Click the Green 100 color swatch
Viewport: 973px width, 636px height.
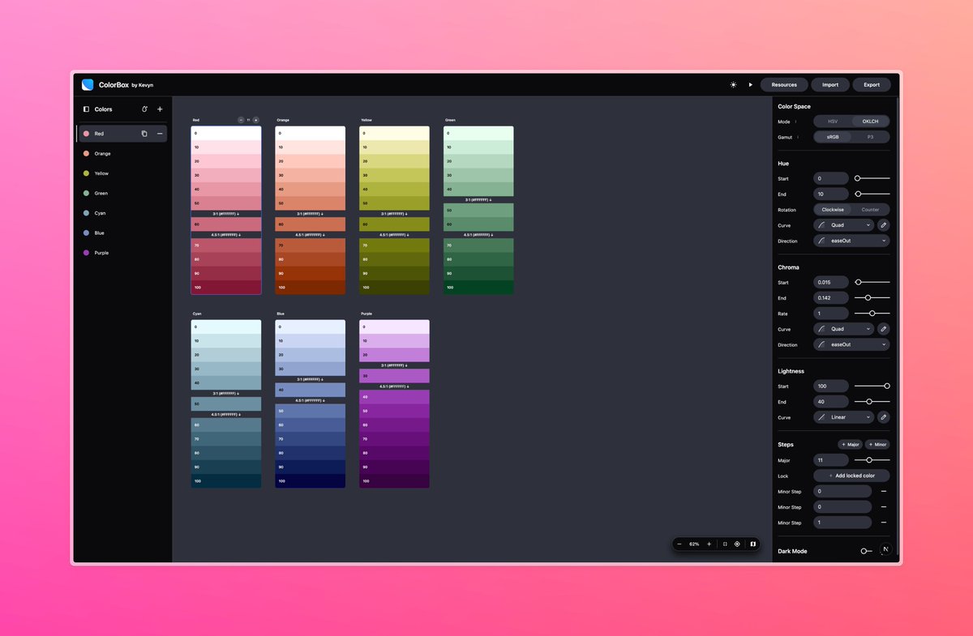[478, 287]
